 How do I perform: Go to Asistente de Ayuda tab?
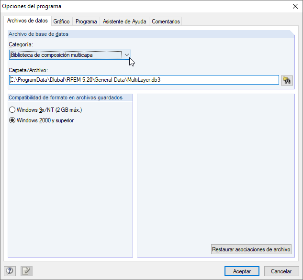tap(124, 22)
